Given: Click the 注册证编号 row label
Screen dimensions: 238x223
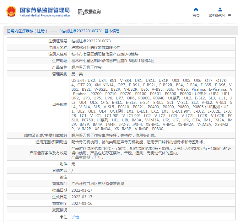Looking at the screenshot, I should (x=58, y=41).
